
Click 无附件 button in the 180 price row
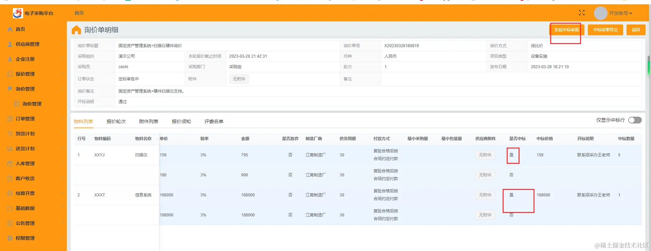(485, 175)
